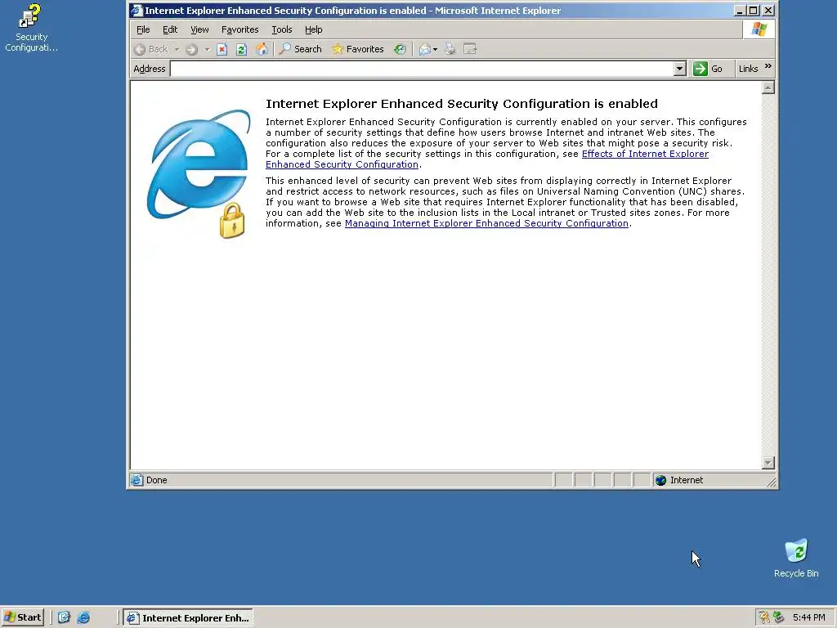
Task: Refresh the page with the green arrows icon
Action: 241,49
